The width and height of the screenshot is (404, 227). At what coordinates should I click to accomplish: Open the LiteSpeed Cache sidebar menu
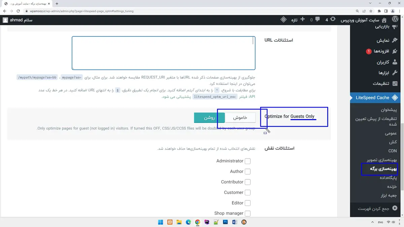(375, 98)
